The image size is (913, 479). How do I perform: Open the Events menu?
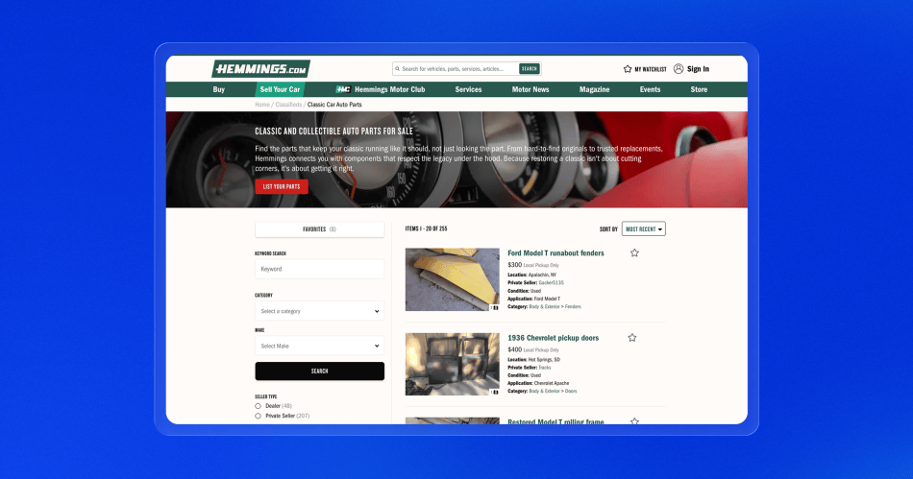tap(650, 89)
